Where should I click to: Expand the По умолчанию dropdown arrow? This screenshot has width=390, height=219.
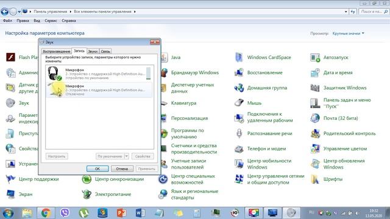tap(126, 156)
